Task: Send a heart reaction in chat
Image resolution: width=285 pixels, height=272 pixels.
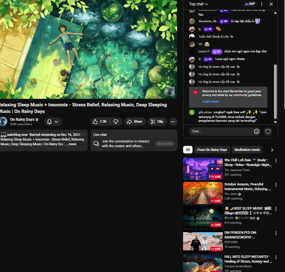Action: [268, 132]
